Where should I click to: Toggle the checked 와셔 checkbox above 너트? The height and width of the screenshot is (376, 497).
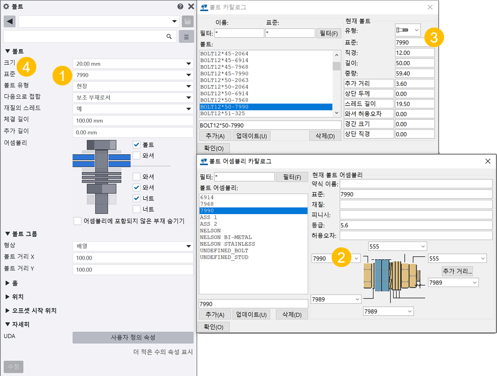click(136, 188)
